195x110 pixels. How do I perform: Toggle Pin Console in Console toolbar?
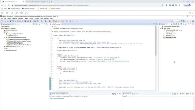181,94
